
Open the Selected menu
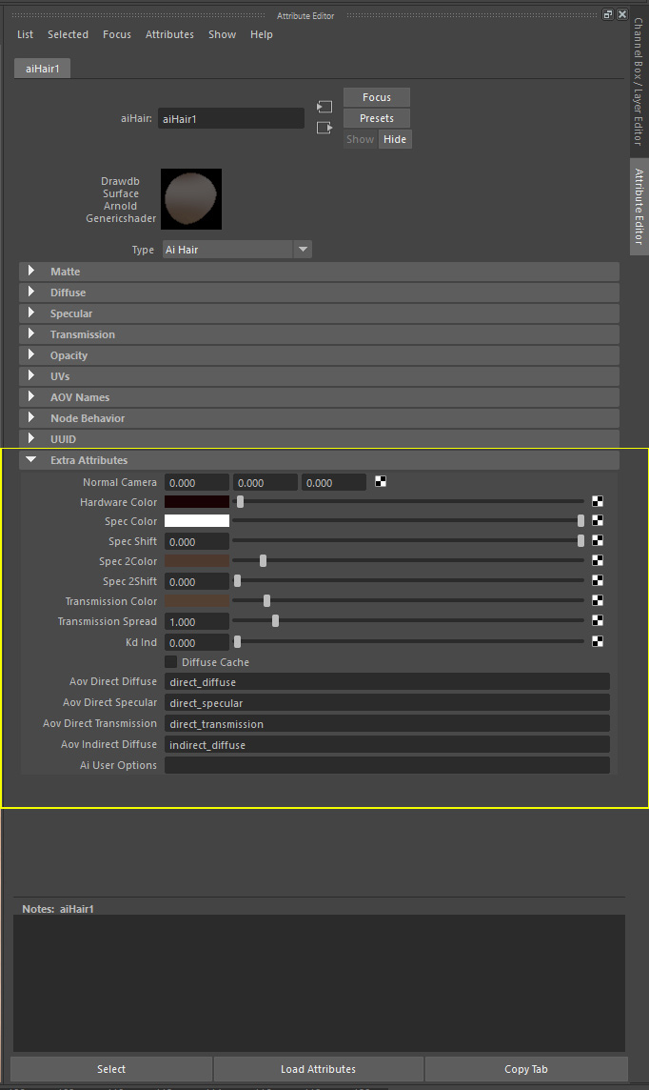(68, 34)
